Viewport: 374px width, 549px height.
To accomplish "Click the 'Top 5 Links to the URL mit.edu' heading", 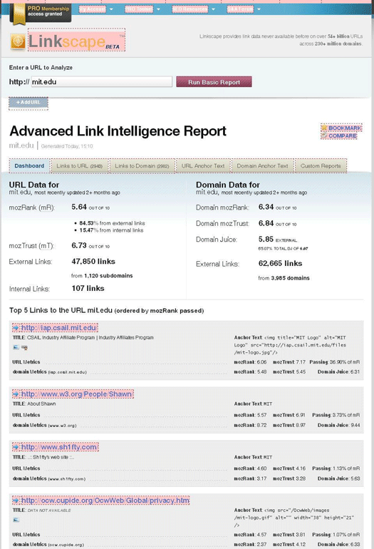I will point(106,310).
